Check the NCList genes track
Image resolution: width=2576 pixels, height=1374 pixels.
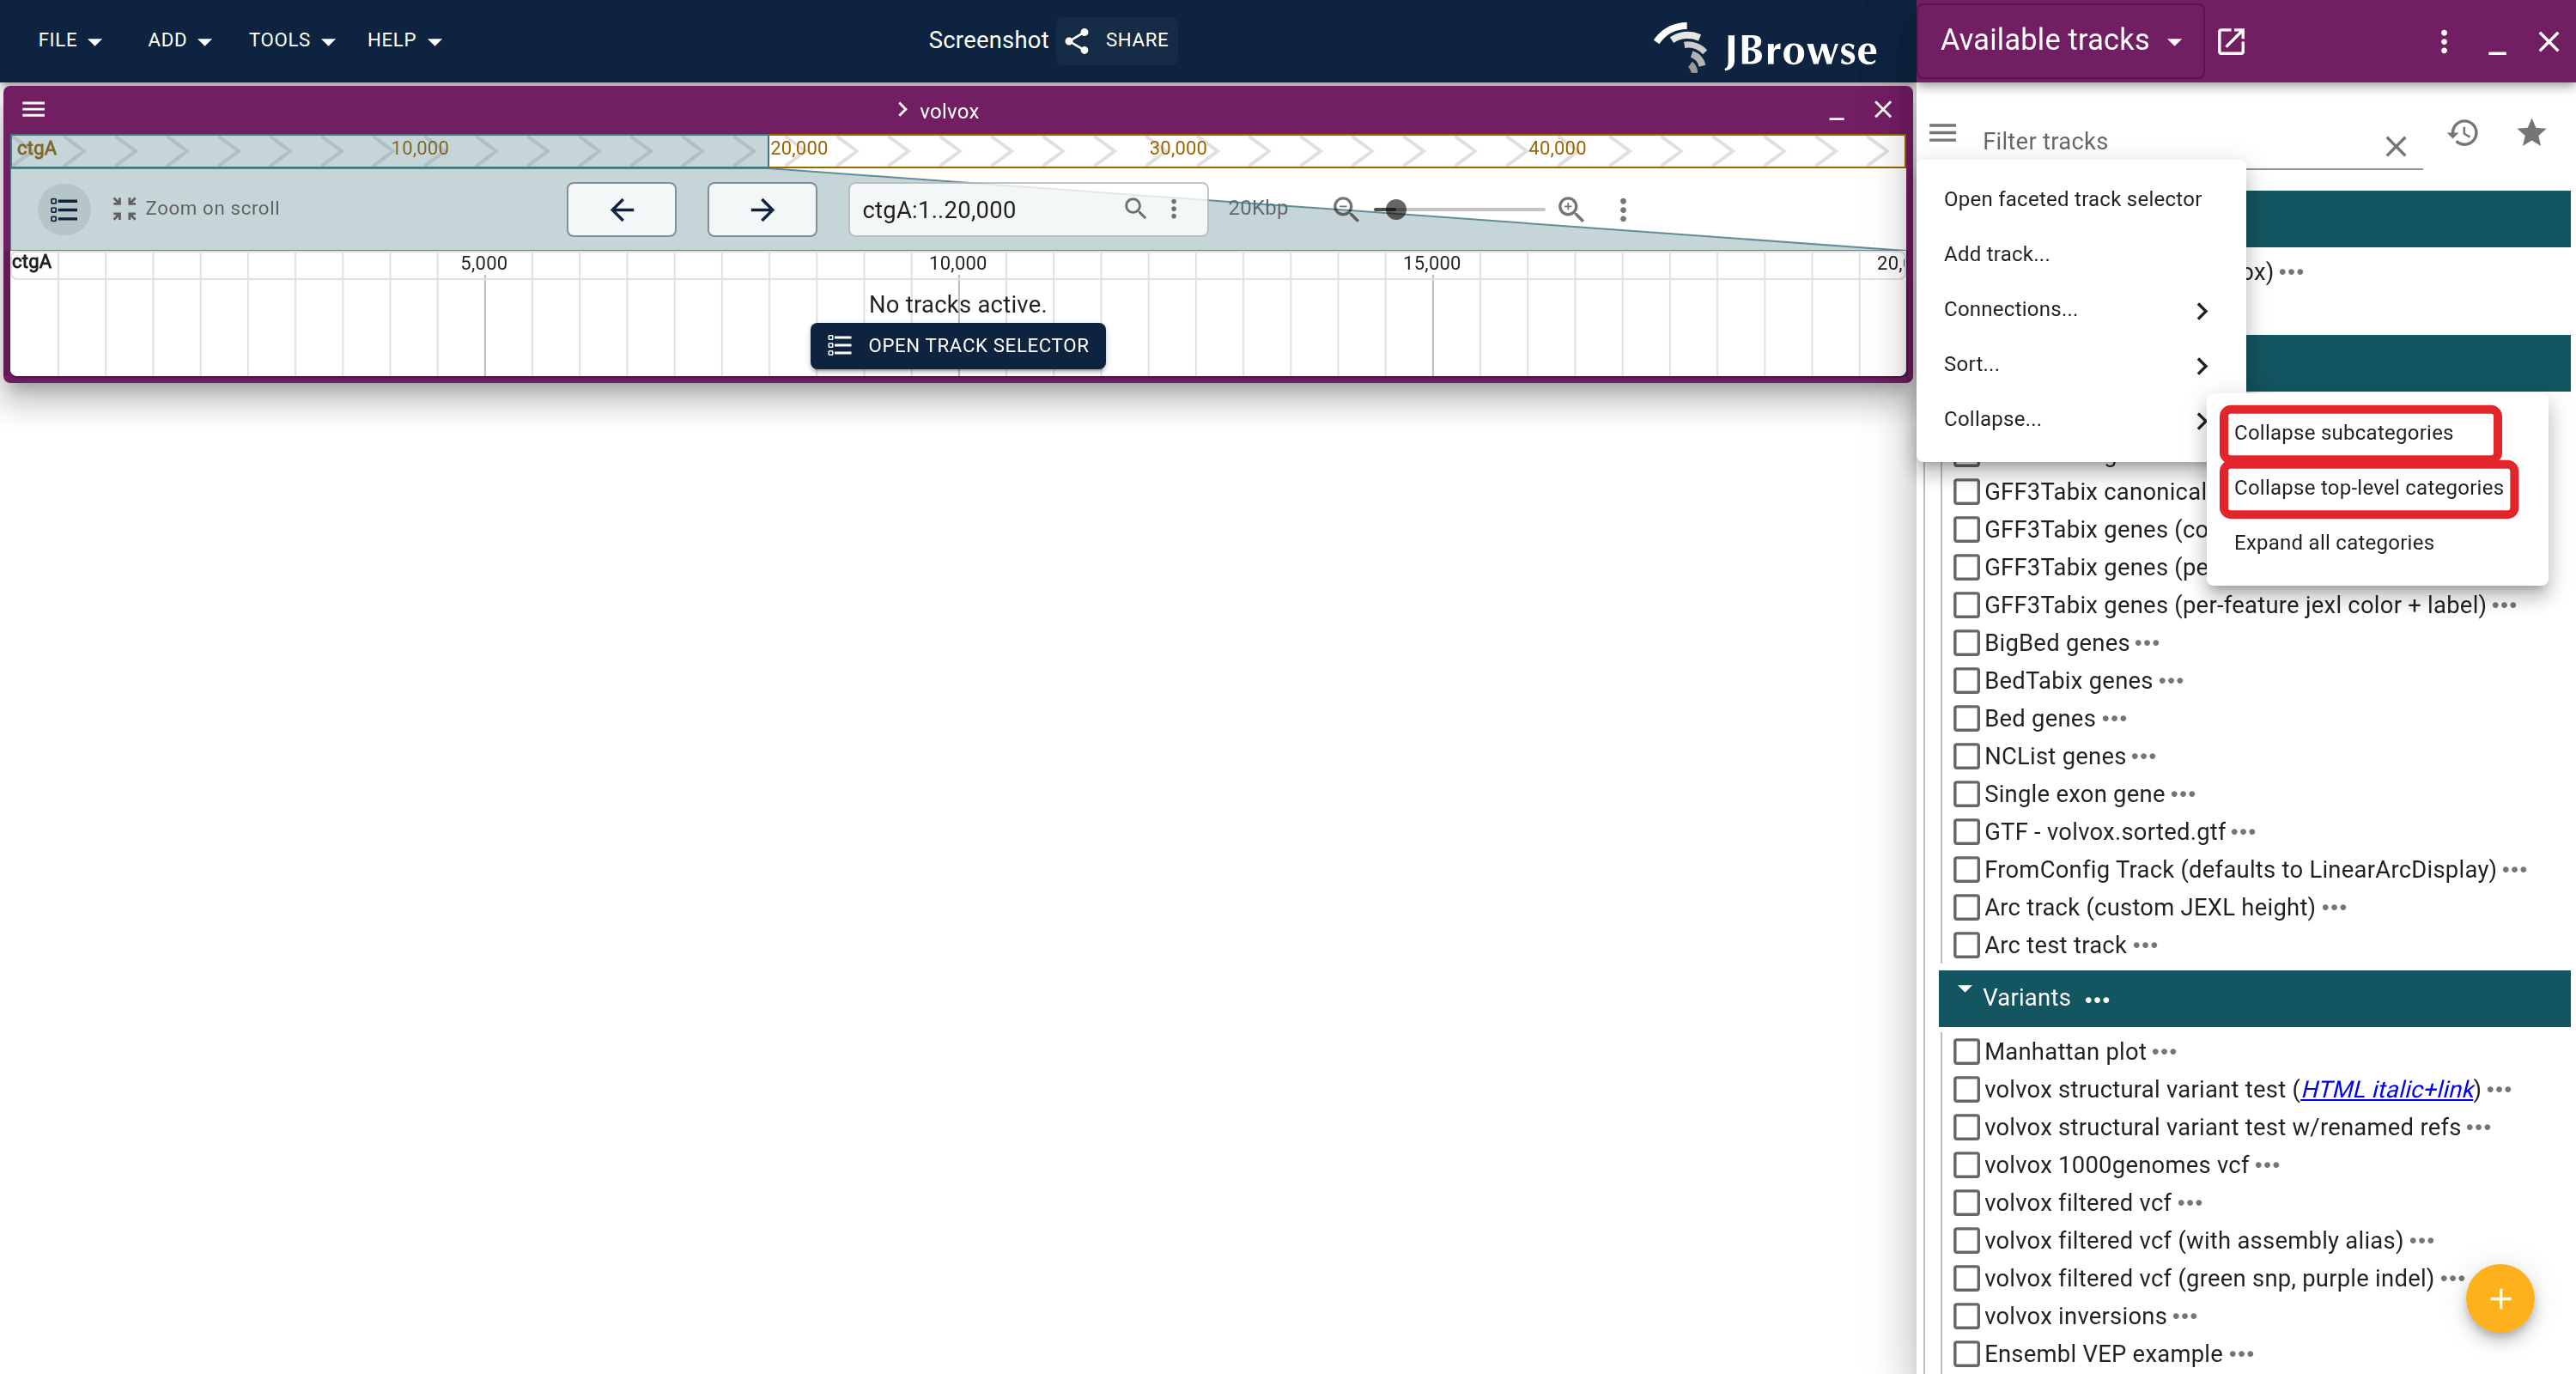click(x=1966, y=756)
